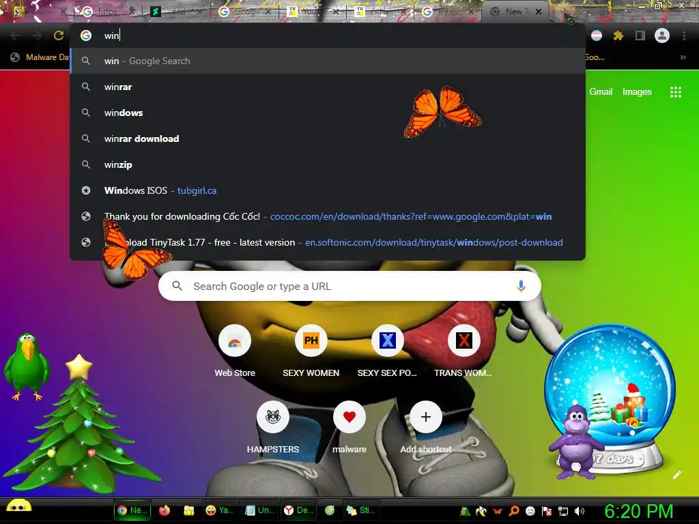The width and height of the screenshot is (699, 524).
Task: Click the customize page pencil icon
Action: point(676,475)
